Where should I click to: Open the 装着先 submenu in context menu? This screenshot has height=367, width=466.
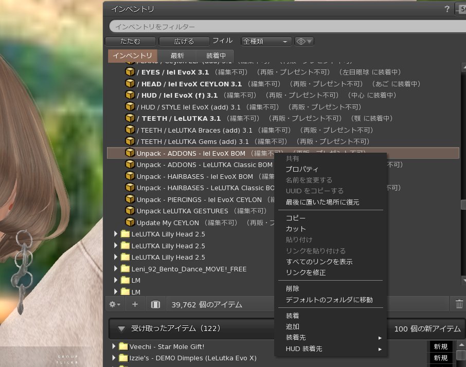pos(330,338)
